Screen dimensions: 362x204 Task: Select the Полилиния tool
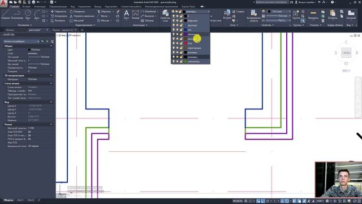16,14
